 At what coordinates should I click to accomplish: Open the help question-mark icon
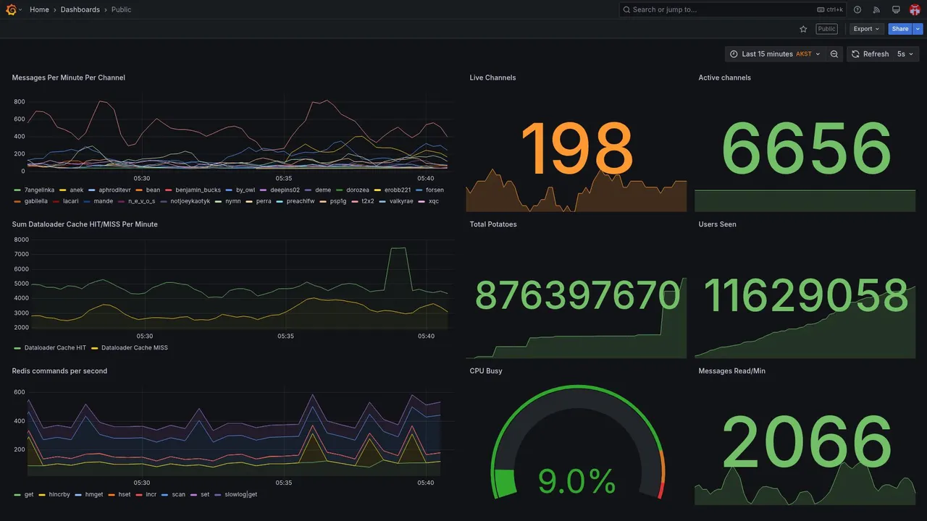click(857, 9)
